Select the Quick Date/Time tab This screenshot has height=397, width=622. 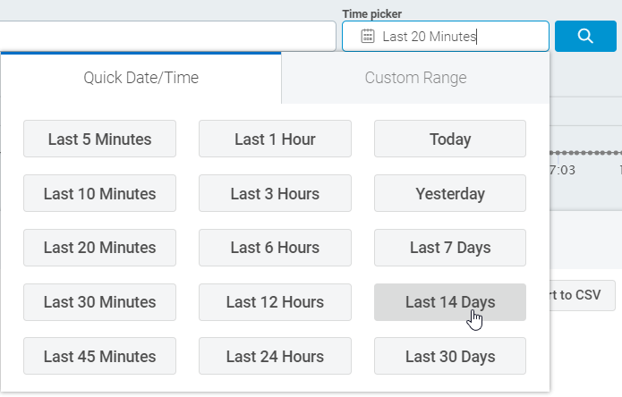click(x=141, y=78)
